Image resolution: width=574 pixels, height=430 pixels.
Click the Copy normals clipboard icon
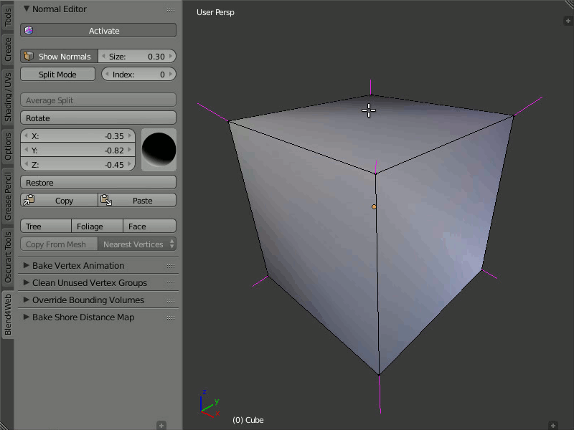coord(29,201)
